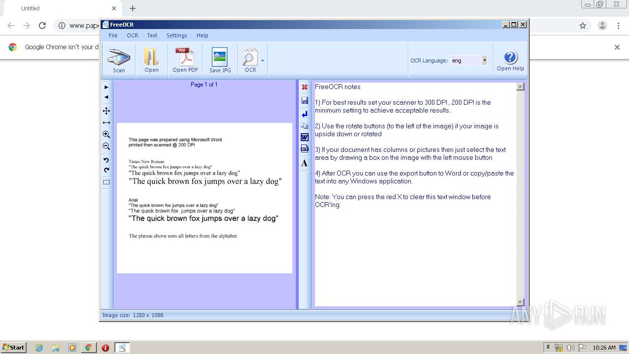Image resolution: width=629 pixels, height=354 pixels.
Task: Click inside the FreeOCR notes text area
Action: [415, 194]
